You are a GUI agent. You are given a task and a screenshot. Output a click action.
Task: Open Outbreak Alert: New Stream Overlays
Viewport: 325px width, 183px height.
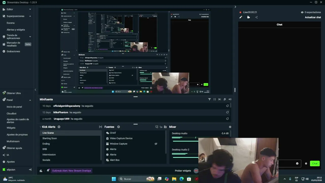(72, 171)
